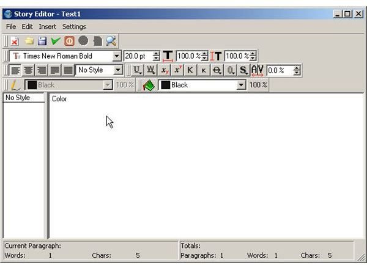The image size is (367, 265).
Task: Click the character width scaling T icon
Action: coord(168,56)
